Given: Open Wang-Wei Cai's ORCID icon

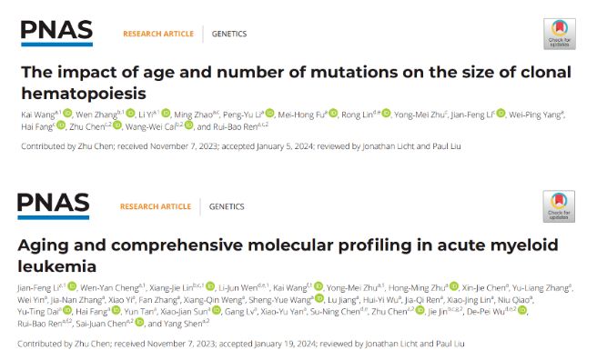Looking at the screenshot, I should [189, 125].
